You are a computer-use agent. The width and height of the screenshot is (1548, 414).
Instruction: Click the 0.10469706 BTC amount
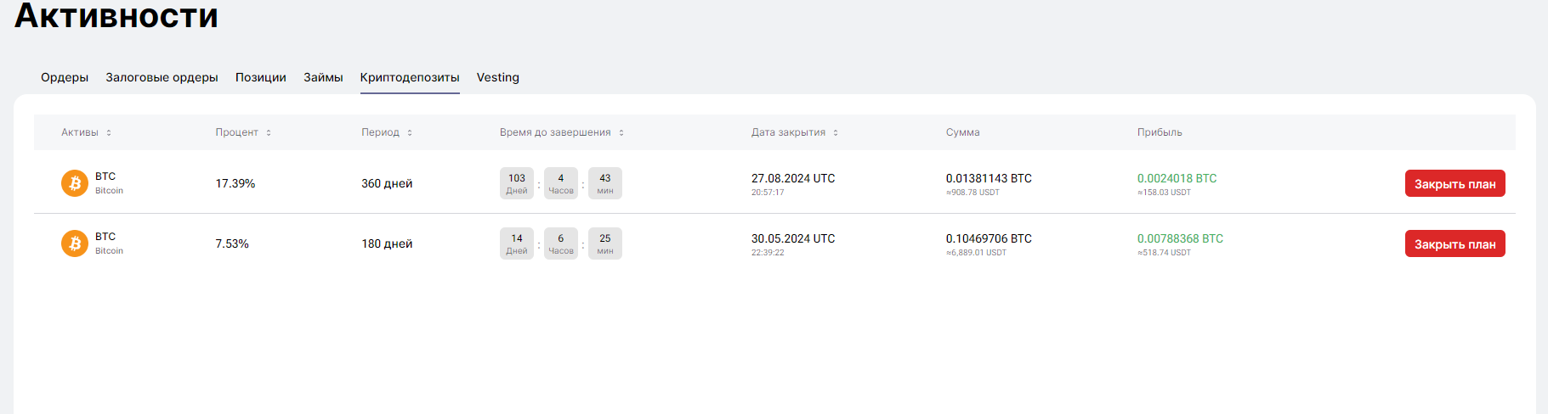pos(989,238)
